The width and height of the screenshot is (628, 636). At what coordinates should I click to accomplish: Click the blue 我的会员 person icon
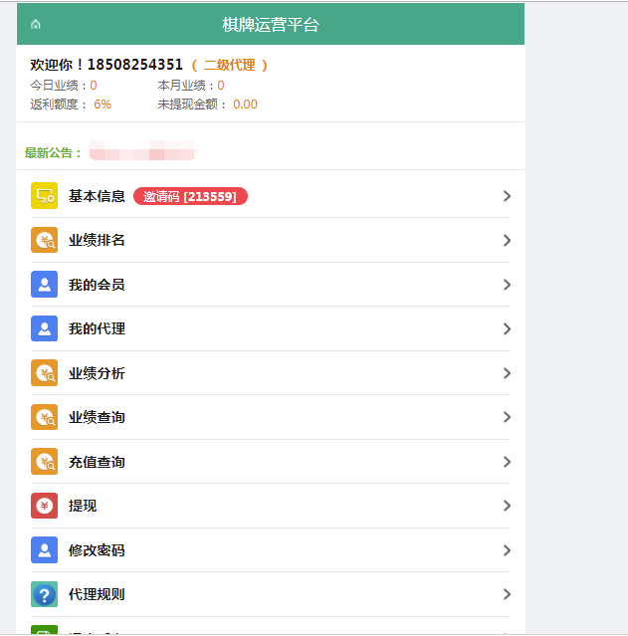44,285
